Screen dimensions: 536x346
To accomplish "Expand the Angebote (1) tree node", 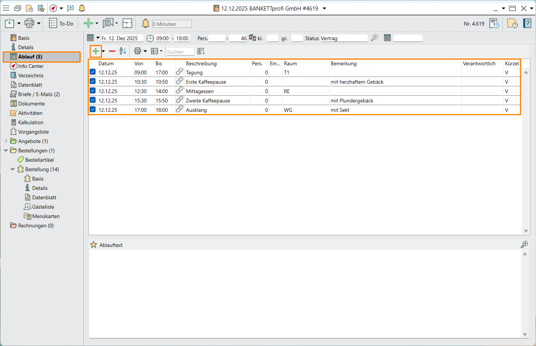I will click(6, 141).
